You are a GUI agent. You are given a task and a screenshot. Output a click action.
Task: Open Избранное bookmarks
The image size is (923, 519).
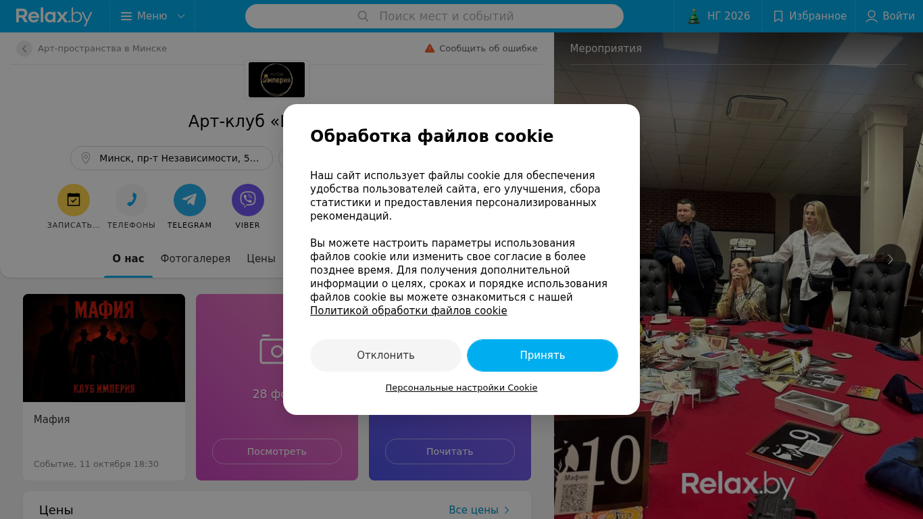point(809,16)
